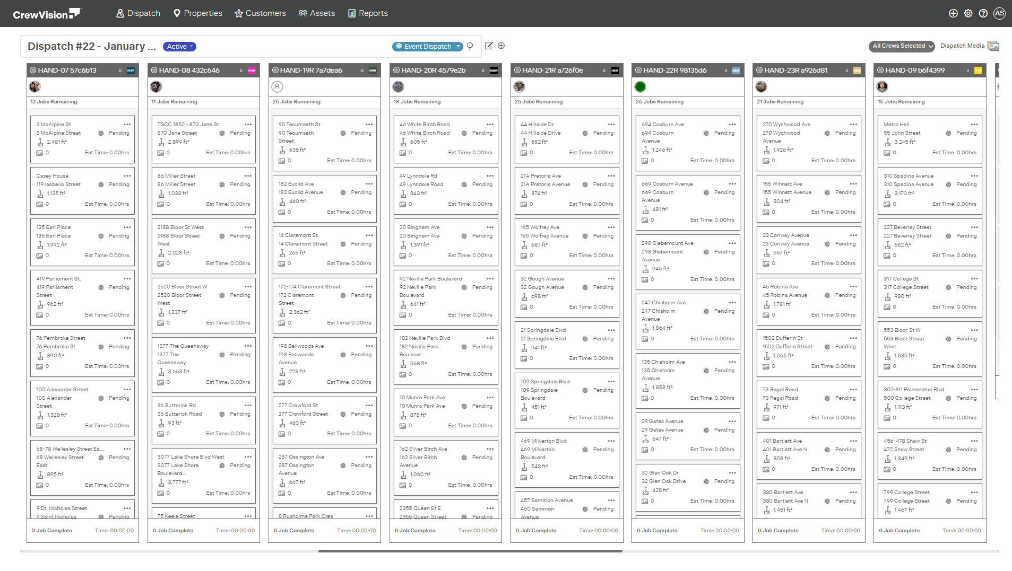Open options menu on 49 Lynndale Rd card

490,176
